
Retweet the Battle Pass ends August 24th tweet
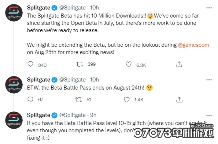(79, 100)
